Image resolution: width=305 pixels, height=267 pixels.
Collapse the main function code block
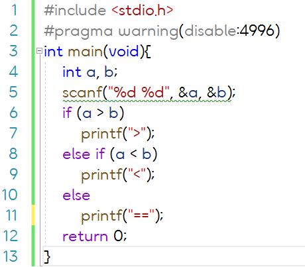point(39,51)
